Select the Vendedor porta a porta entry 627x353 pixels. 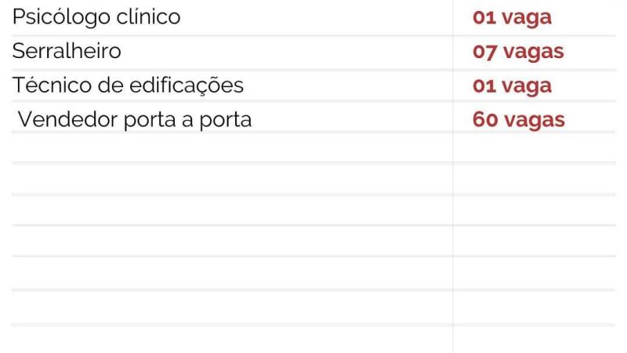[x=134, y=120]
